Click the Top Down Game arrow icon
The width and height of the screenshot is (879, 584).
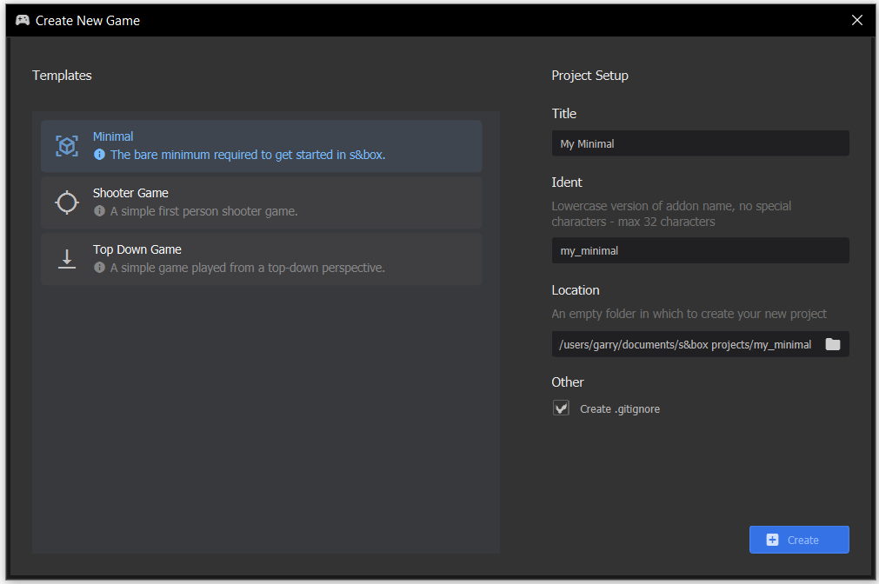click(x=67, y=259)
